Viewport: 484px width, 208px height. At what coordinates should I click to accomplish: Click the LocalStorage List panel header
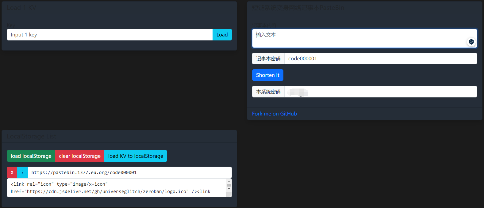coord(119,136)
